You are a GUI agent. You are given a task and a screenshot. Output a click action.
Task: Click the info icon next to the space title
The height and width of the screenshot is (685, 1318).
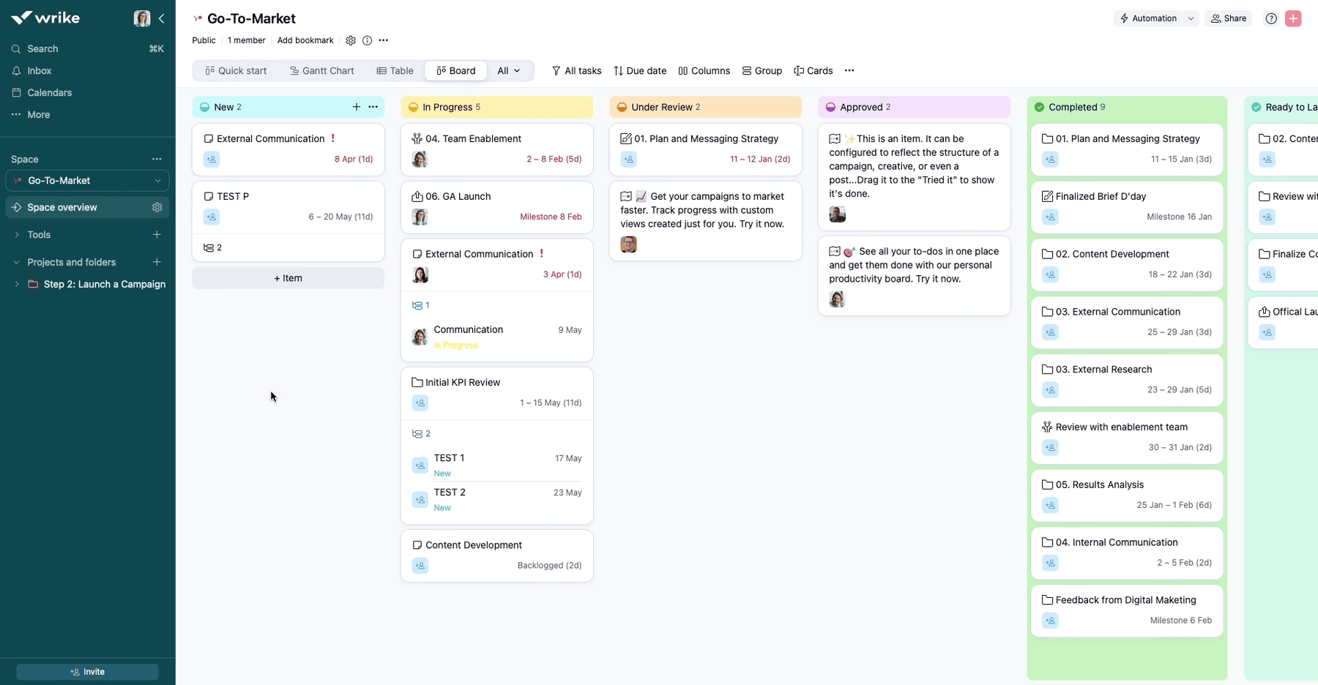tap(367, 41)
